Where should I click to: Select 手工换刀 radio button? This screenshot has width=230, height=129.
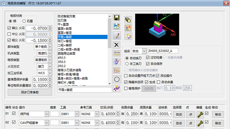127,64
